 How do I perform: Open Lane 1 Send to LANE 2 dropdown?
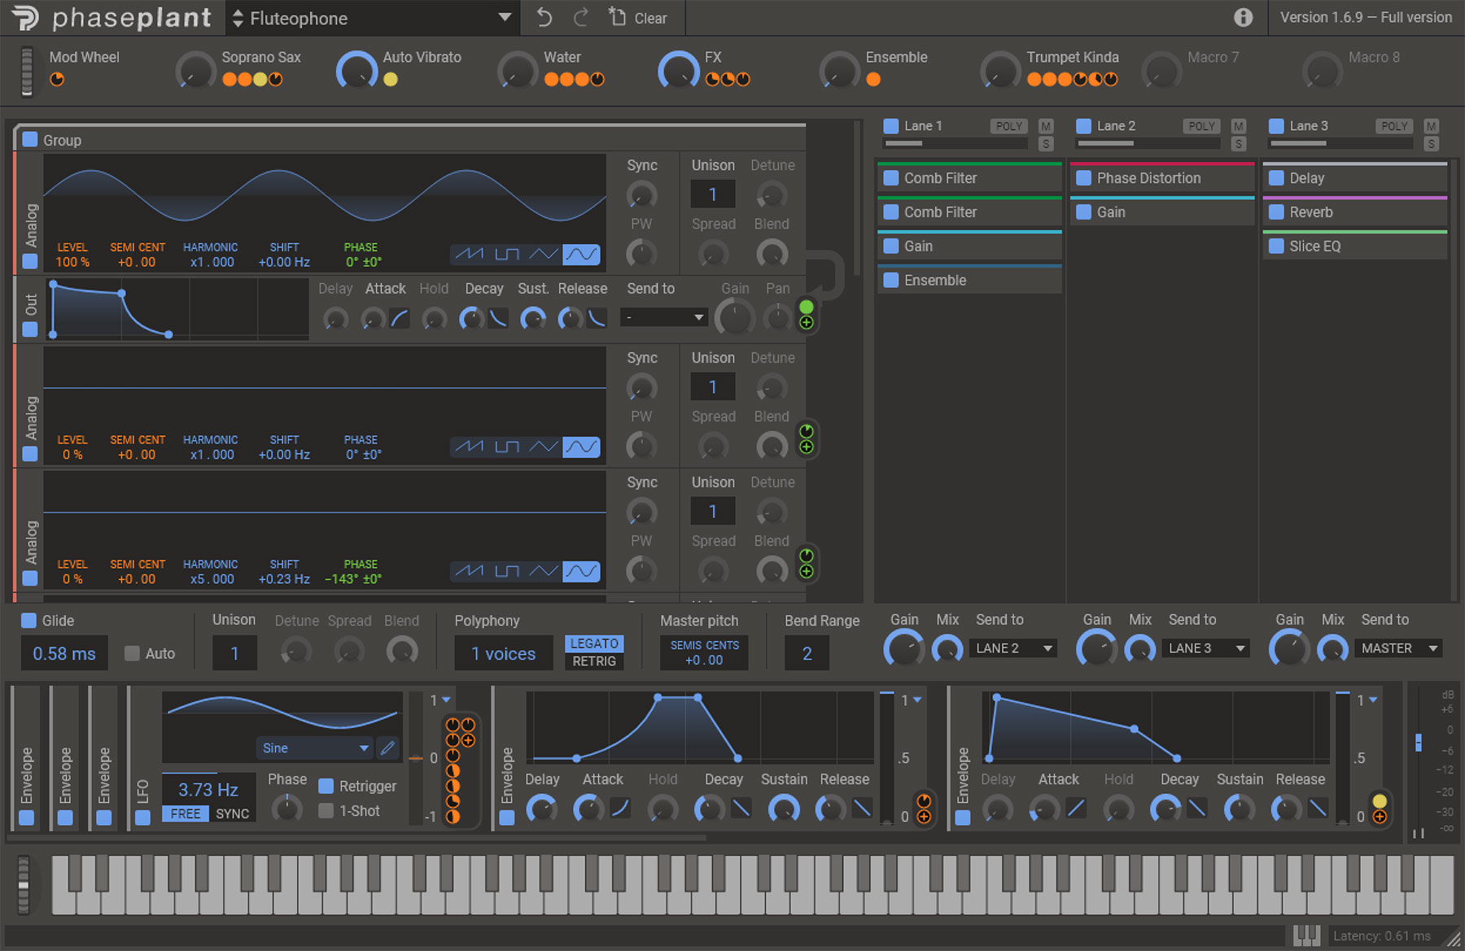1013,648
